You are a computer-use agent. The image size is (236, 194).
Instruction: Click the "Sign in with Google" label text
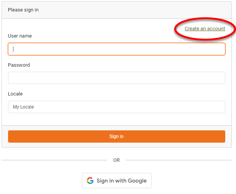(122, 181)
